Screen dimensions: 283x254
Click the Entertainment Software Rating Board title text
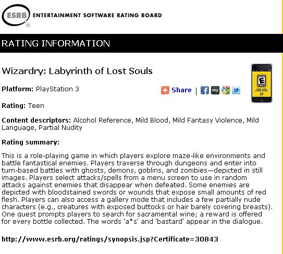(97, 15)
